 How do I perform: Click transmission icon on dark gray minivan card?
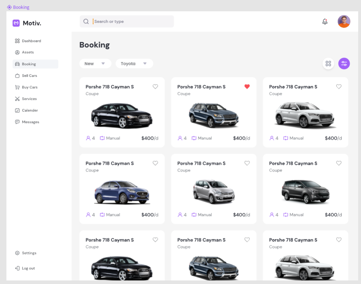point(286,215)
